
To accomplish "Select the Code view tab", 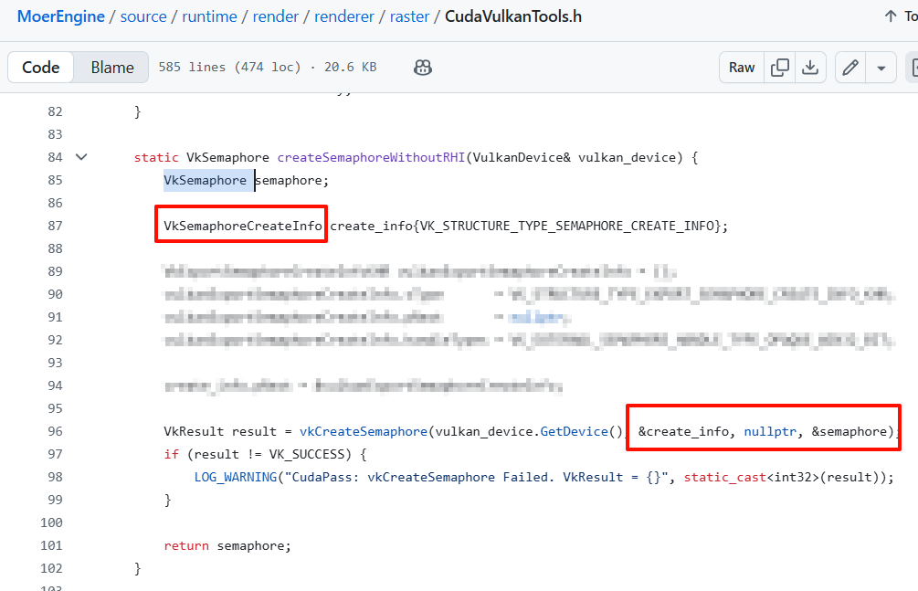I will (x=41, y=68).
